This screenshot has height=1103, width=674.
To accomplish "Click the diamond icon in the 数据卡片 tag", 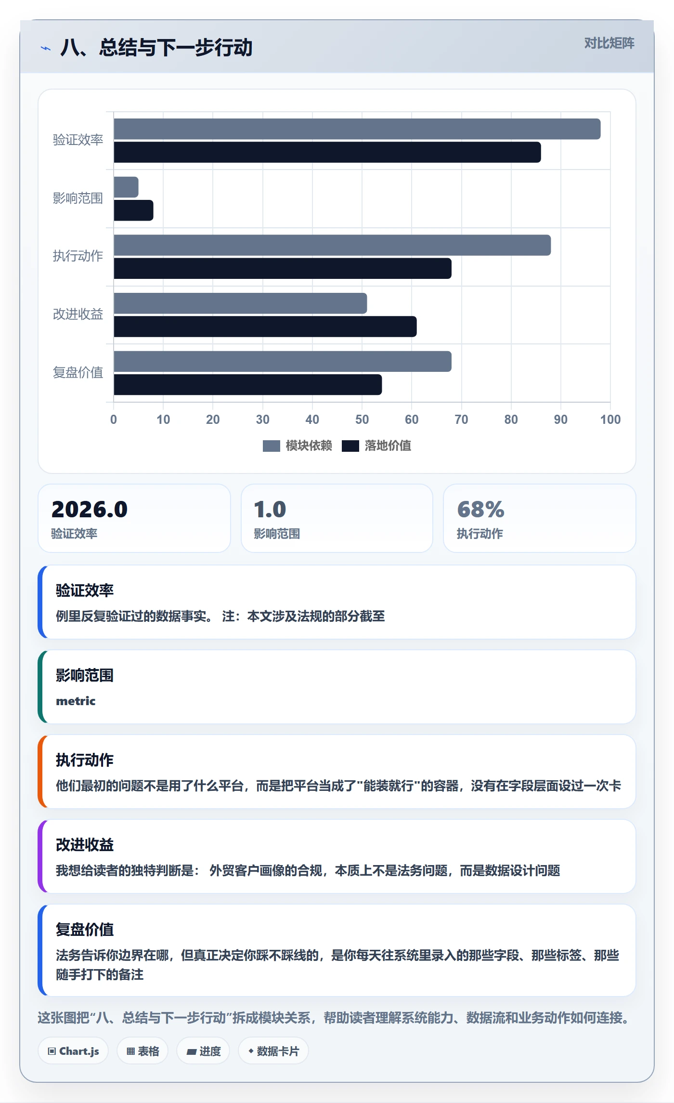I will (x=251, y=1051).
